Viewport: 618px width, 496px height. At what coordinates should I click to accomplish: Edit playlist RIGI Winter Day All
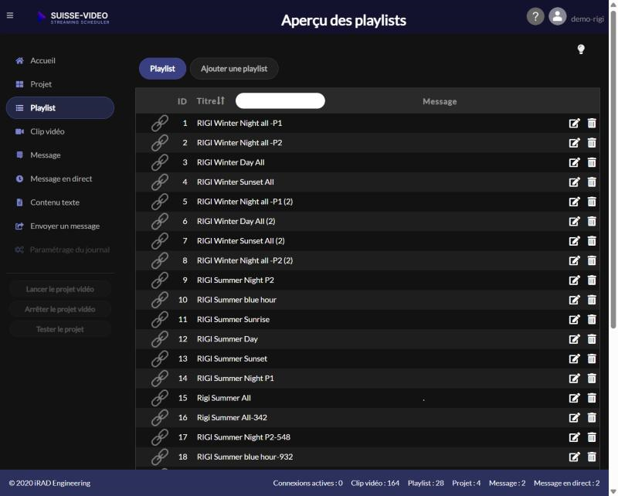pos(574,162)
